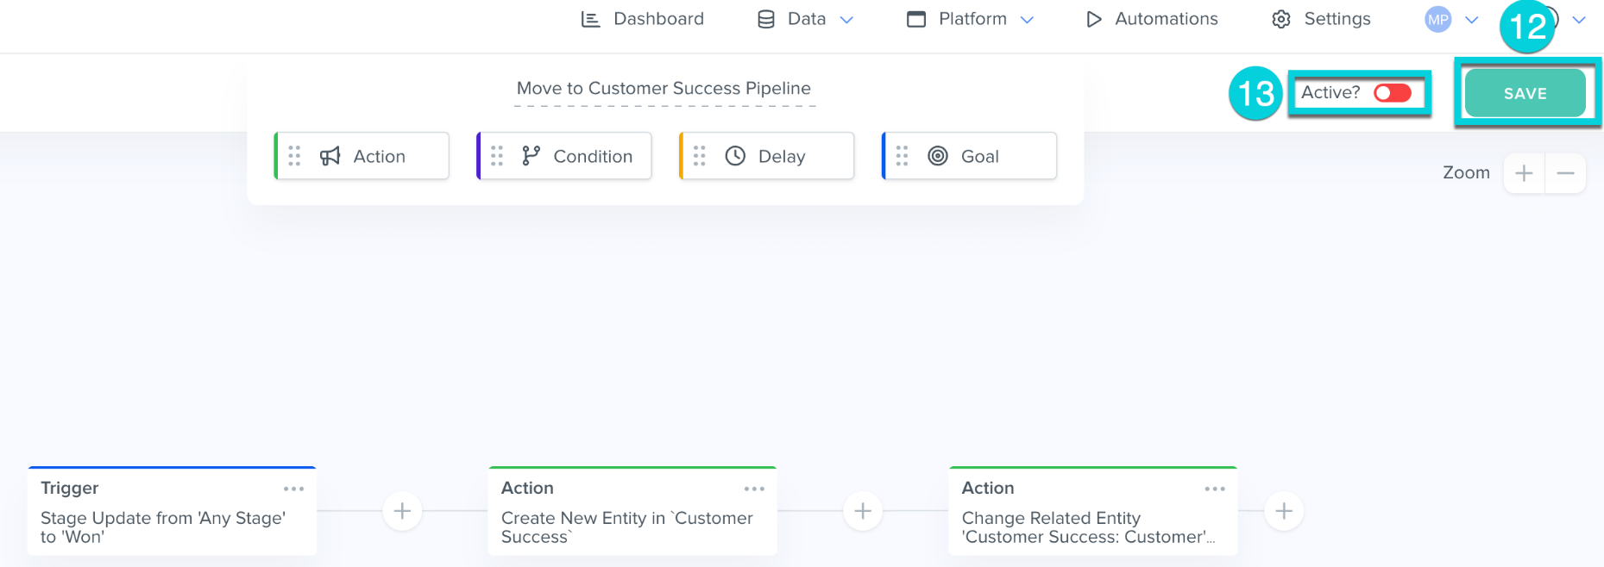Click the Zoom in plus icon
Image resolution: width=1604 pixels, height=567 pixels.
(x=1524, y=173)
